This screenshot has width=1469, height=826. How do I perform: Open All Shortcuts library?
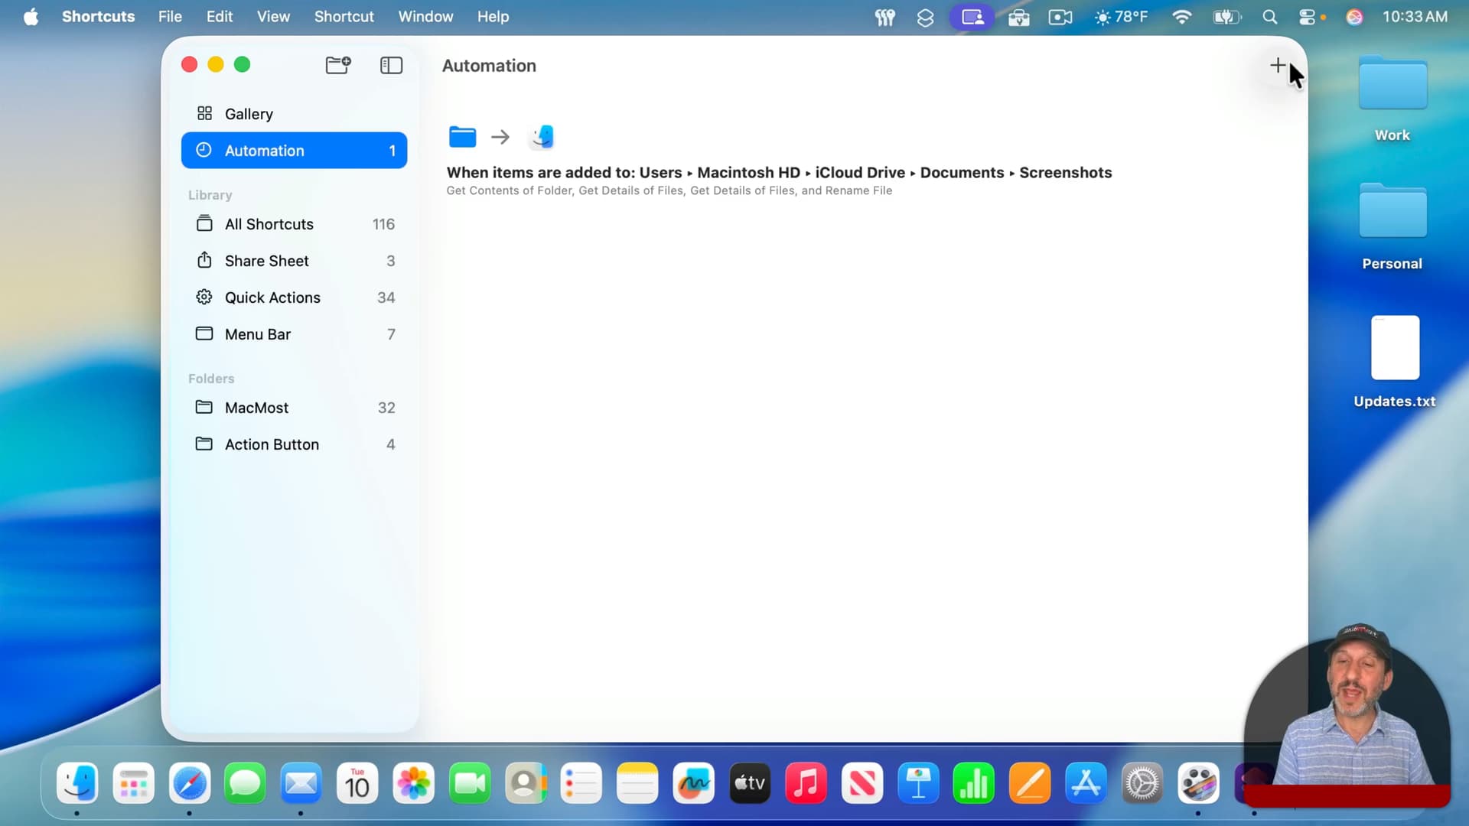(269, 224)
